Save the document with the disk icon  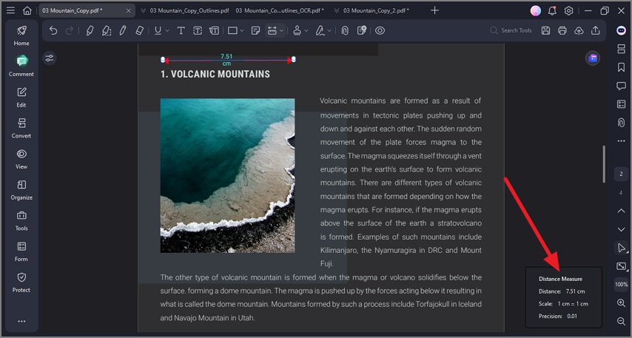tap(545, 30)
